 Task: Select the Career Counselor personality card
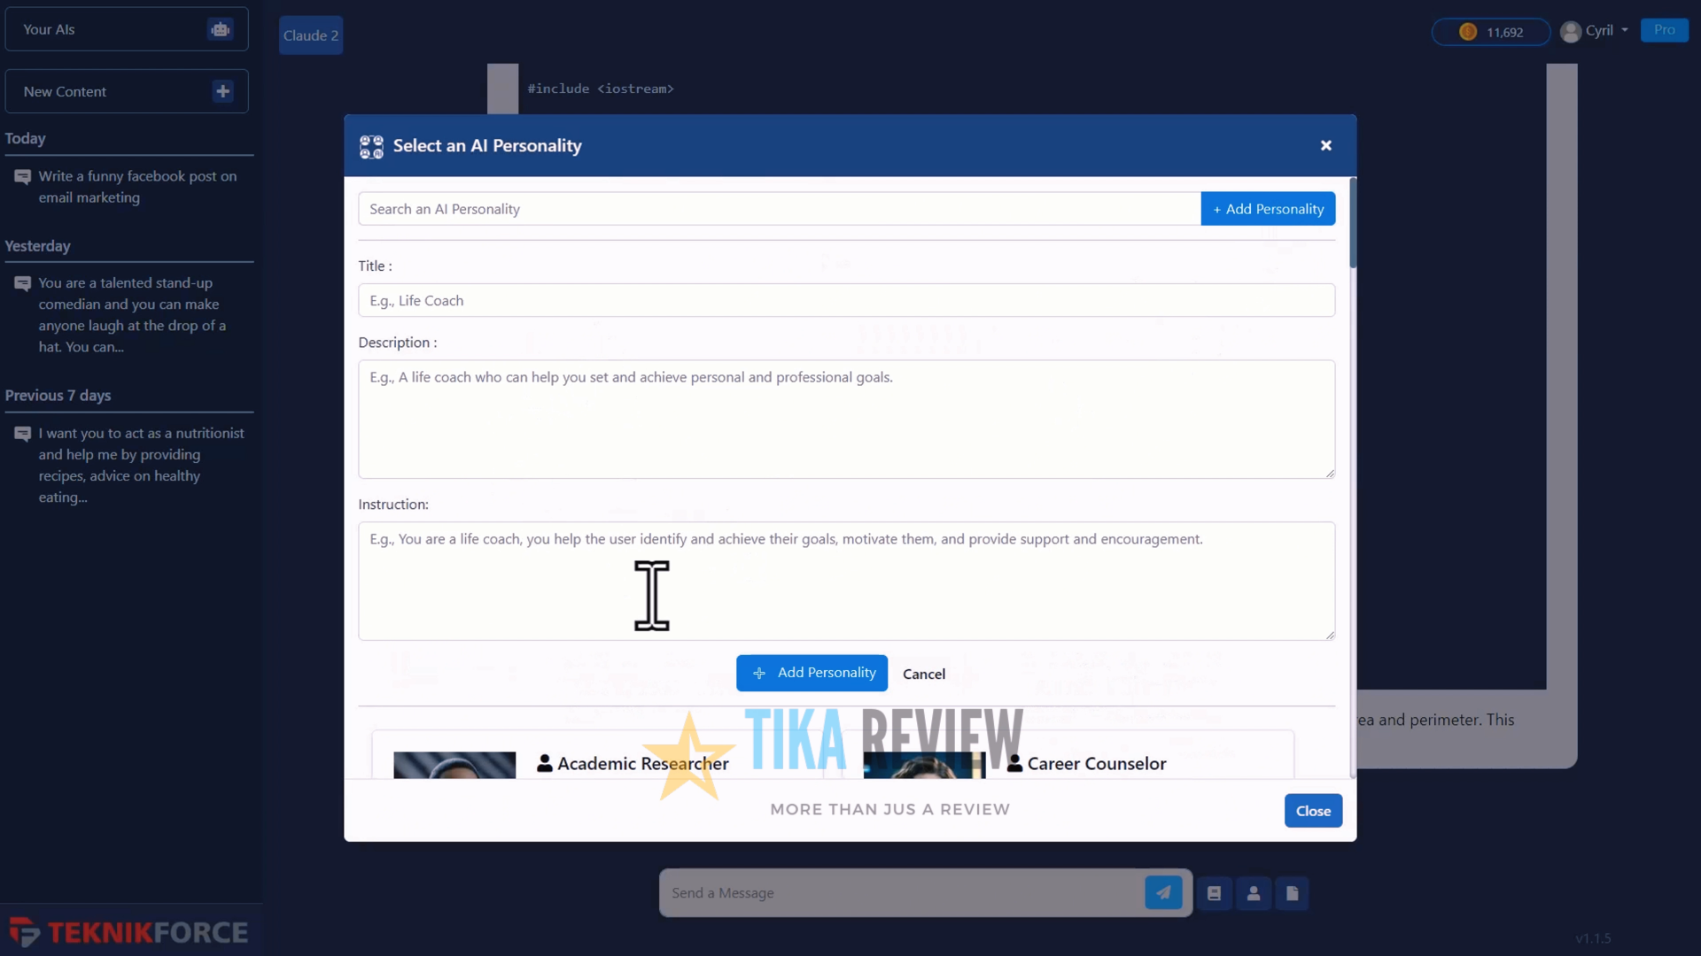(1068, 757)
